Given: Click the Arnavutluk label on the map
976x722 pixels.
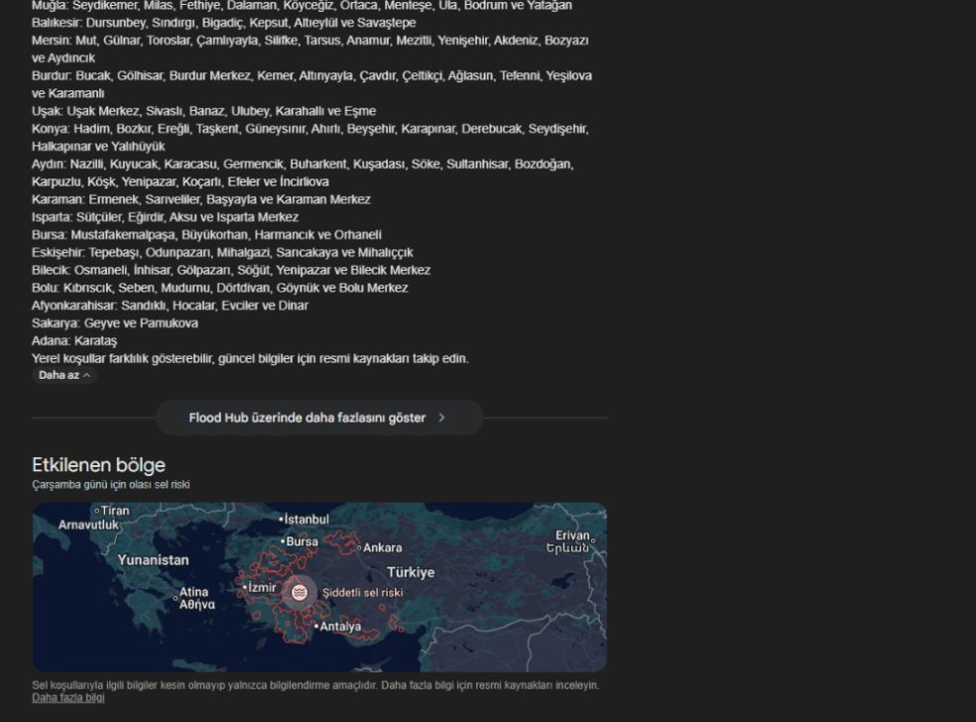Looking at the screenshot, I should pos(88,525).
